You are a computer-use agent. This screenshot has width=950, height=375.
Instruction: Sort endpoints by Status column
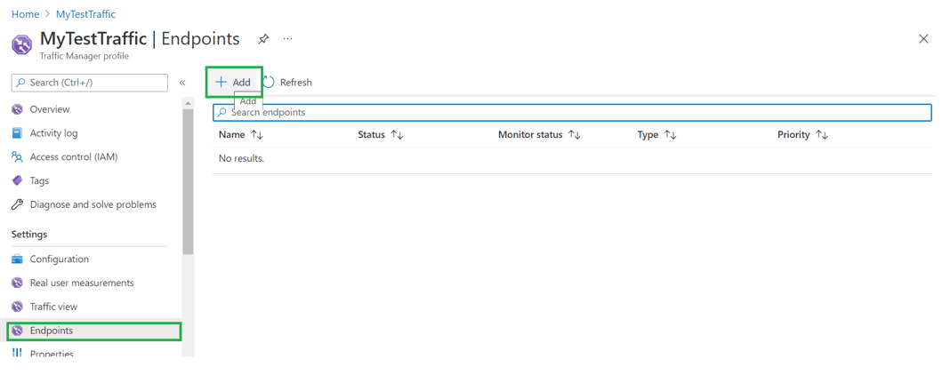(x=381, y=135)
